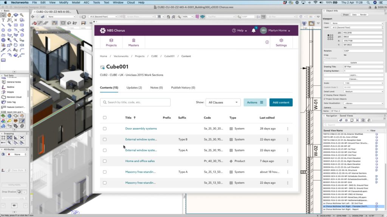Open the AEC menu

click(x=87, y=3)
